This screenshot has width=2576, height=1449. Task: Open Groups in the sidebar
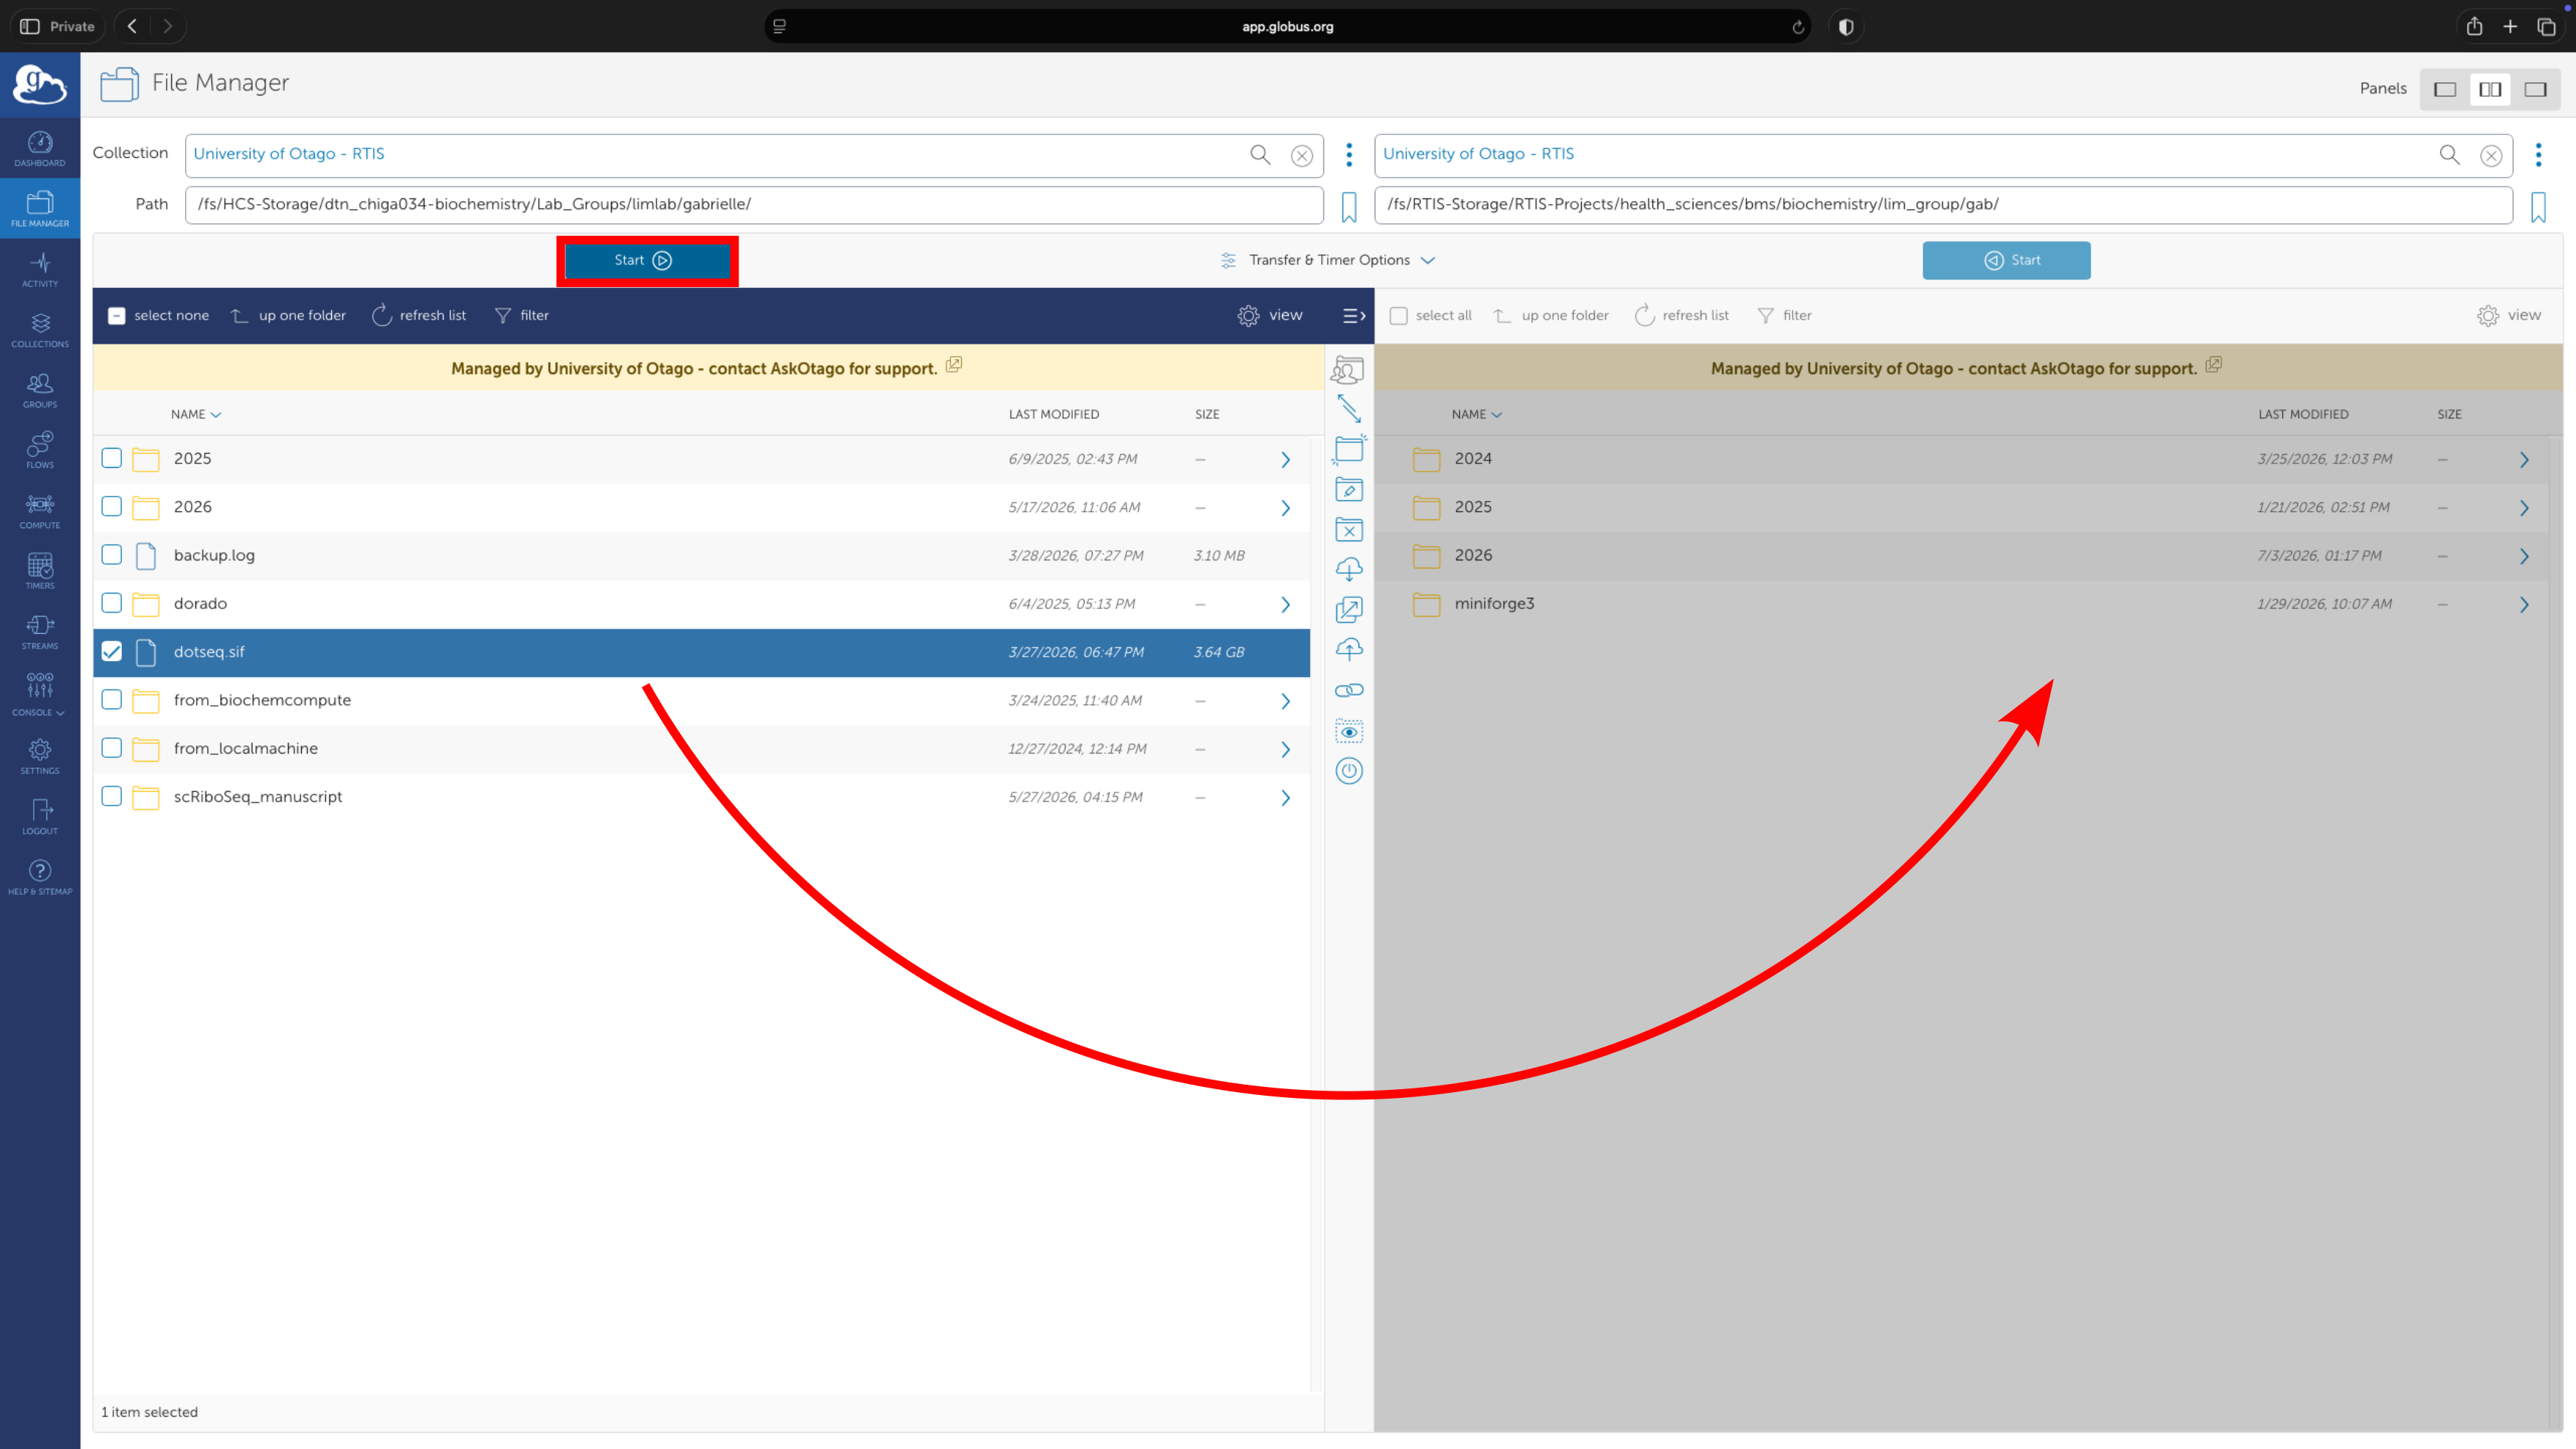tap(40, 390)
